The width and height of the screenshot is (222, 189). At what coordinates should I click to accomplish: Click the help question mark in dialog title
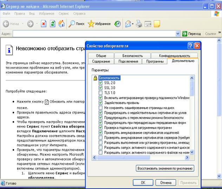tap(191, 46)
